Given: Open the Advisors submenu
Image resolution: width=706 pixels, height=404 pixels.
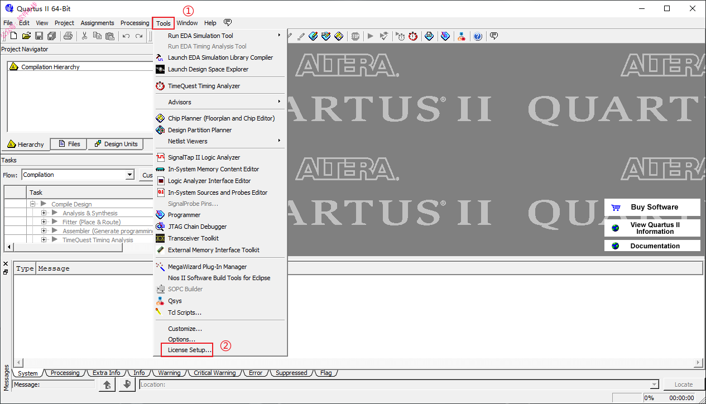Looking at the screenshot, I should 220,102.
